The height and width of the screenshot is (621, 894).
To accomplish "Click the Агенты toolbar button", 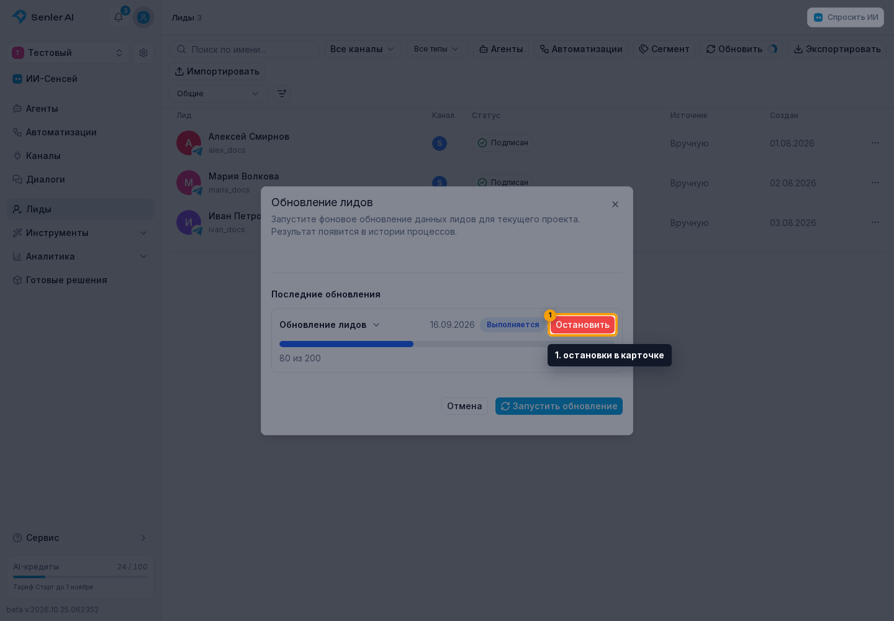I will coord(501,49).
